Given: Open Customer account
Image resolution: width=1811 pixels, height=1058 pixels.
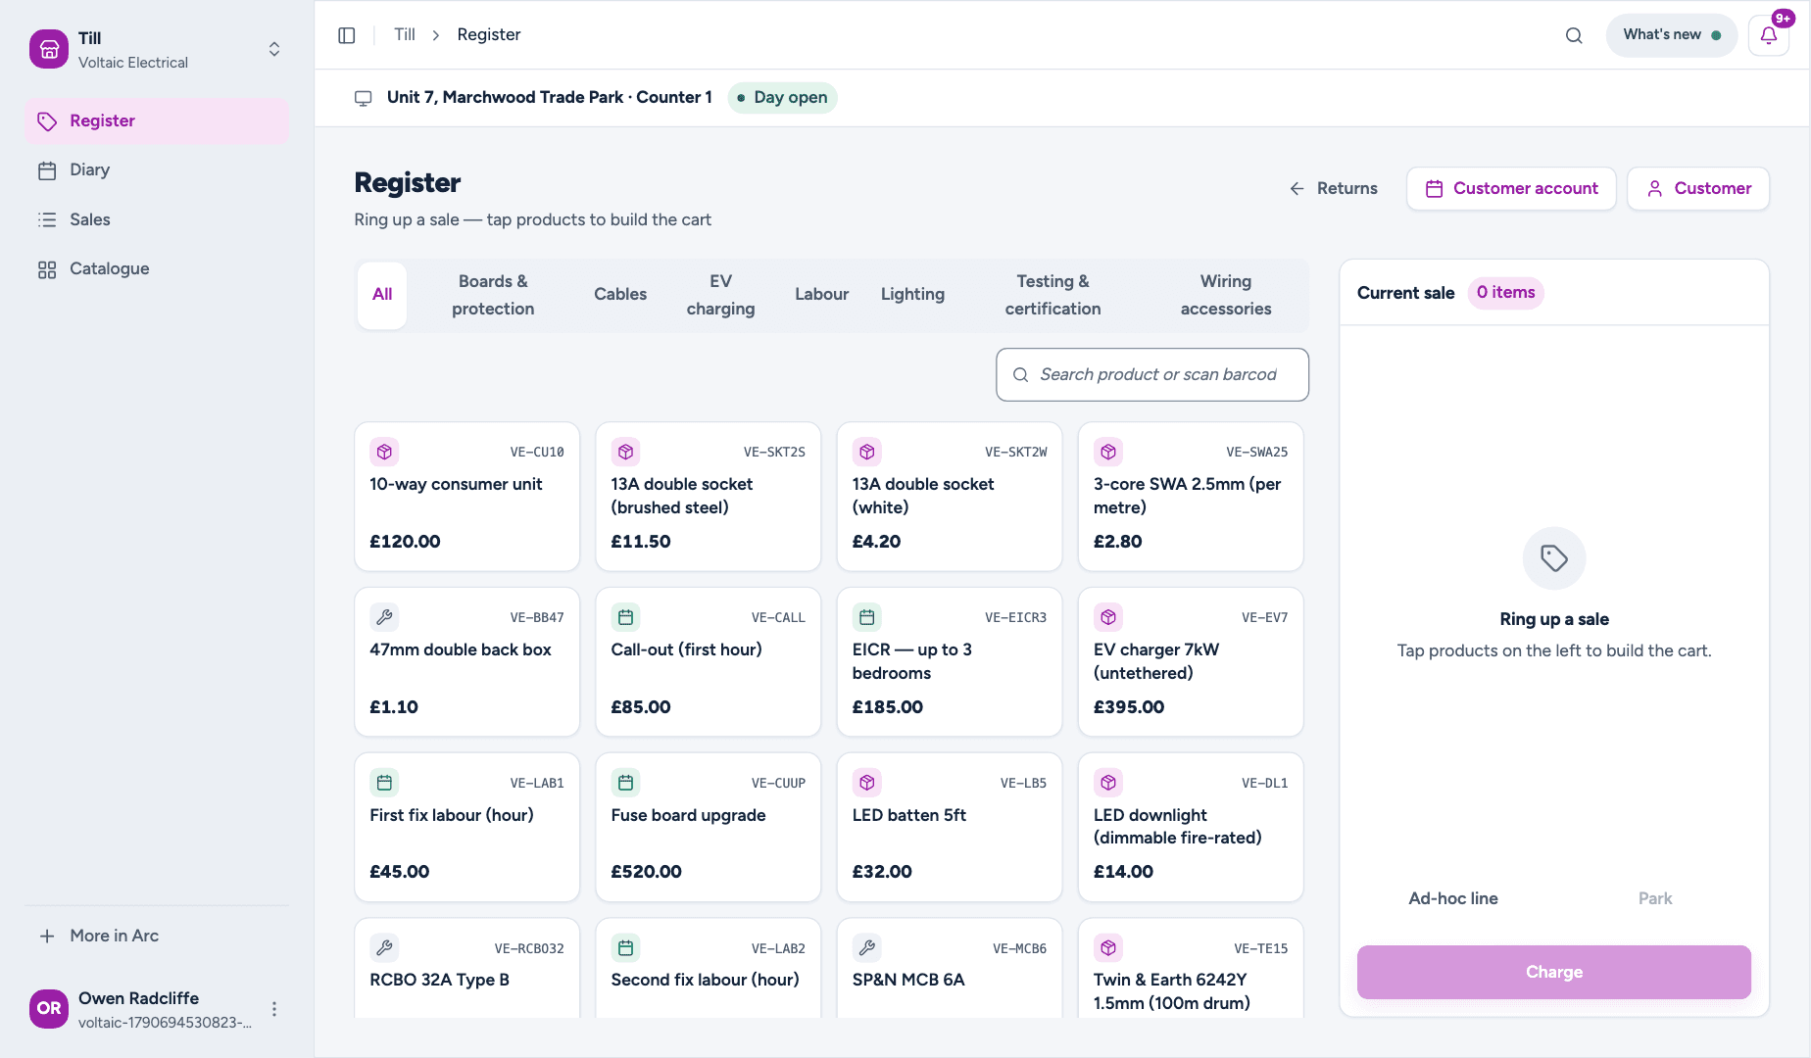Looking at the screenshot, I should click(1511, 188).
